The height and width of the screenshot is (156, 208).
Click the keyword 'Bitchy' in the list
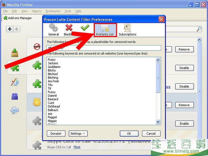[52, 71]
